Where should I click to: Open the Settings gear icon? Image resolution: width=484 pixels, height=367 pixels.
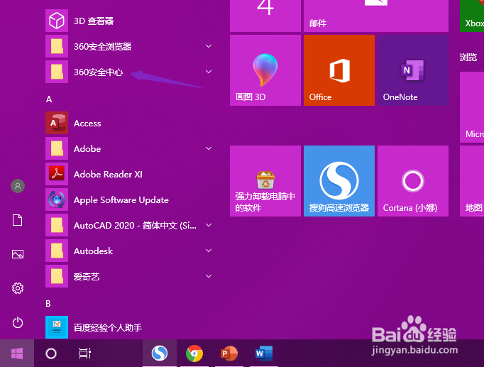click(18, 288)
